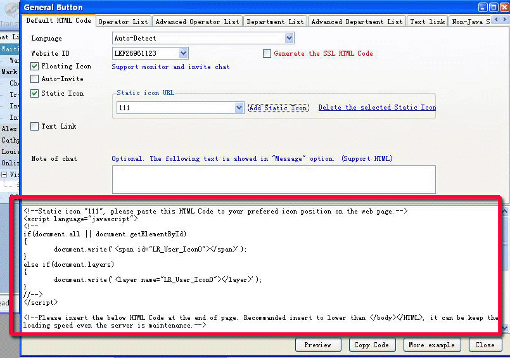Click the Preview button
Viewport: 510px width, 358px height.
(318, 345)
